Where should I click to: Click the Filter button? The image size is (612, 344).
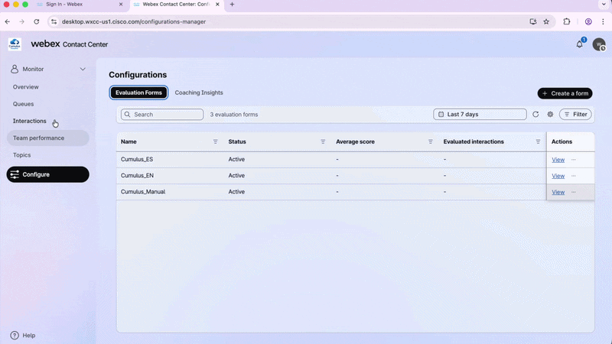[575, 114]
